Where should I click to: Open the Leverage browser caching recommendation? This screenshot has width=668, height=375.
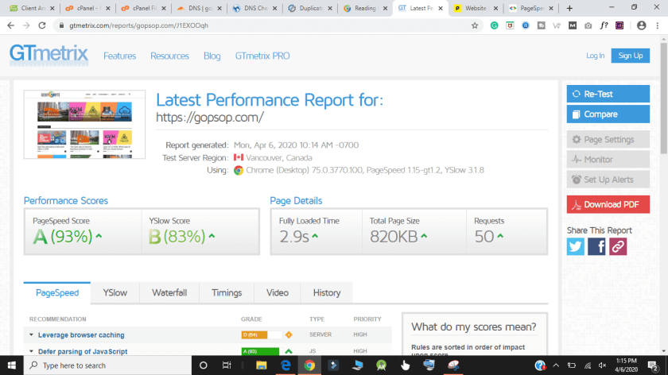point(81,335)
